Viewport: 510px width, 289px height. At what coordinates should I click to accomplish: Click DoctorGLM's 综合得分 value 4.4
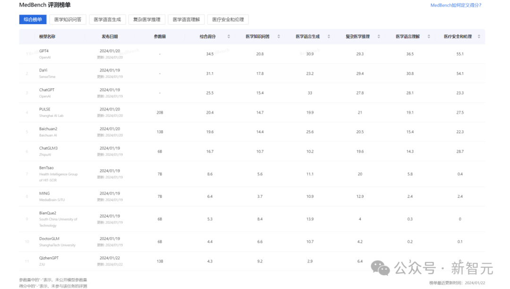click(x=210, y=242)
